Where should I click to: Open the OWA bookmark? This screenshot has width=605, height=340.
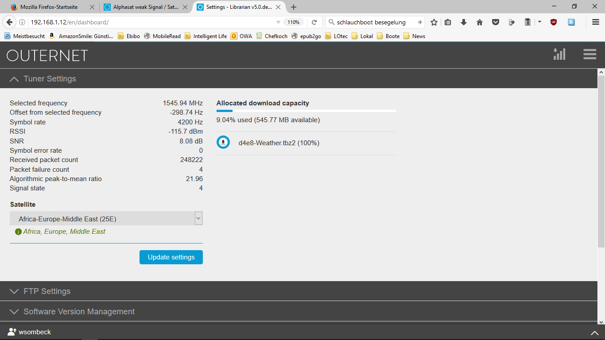(x=241, y=36)
